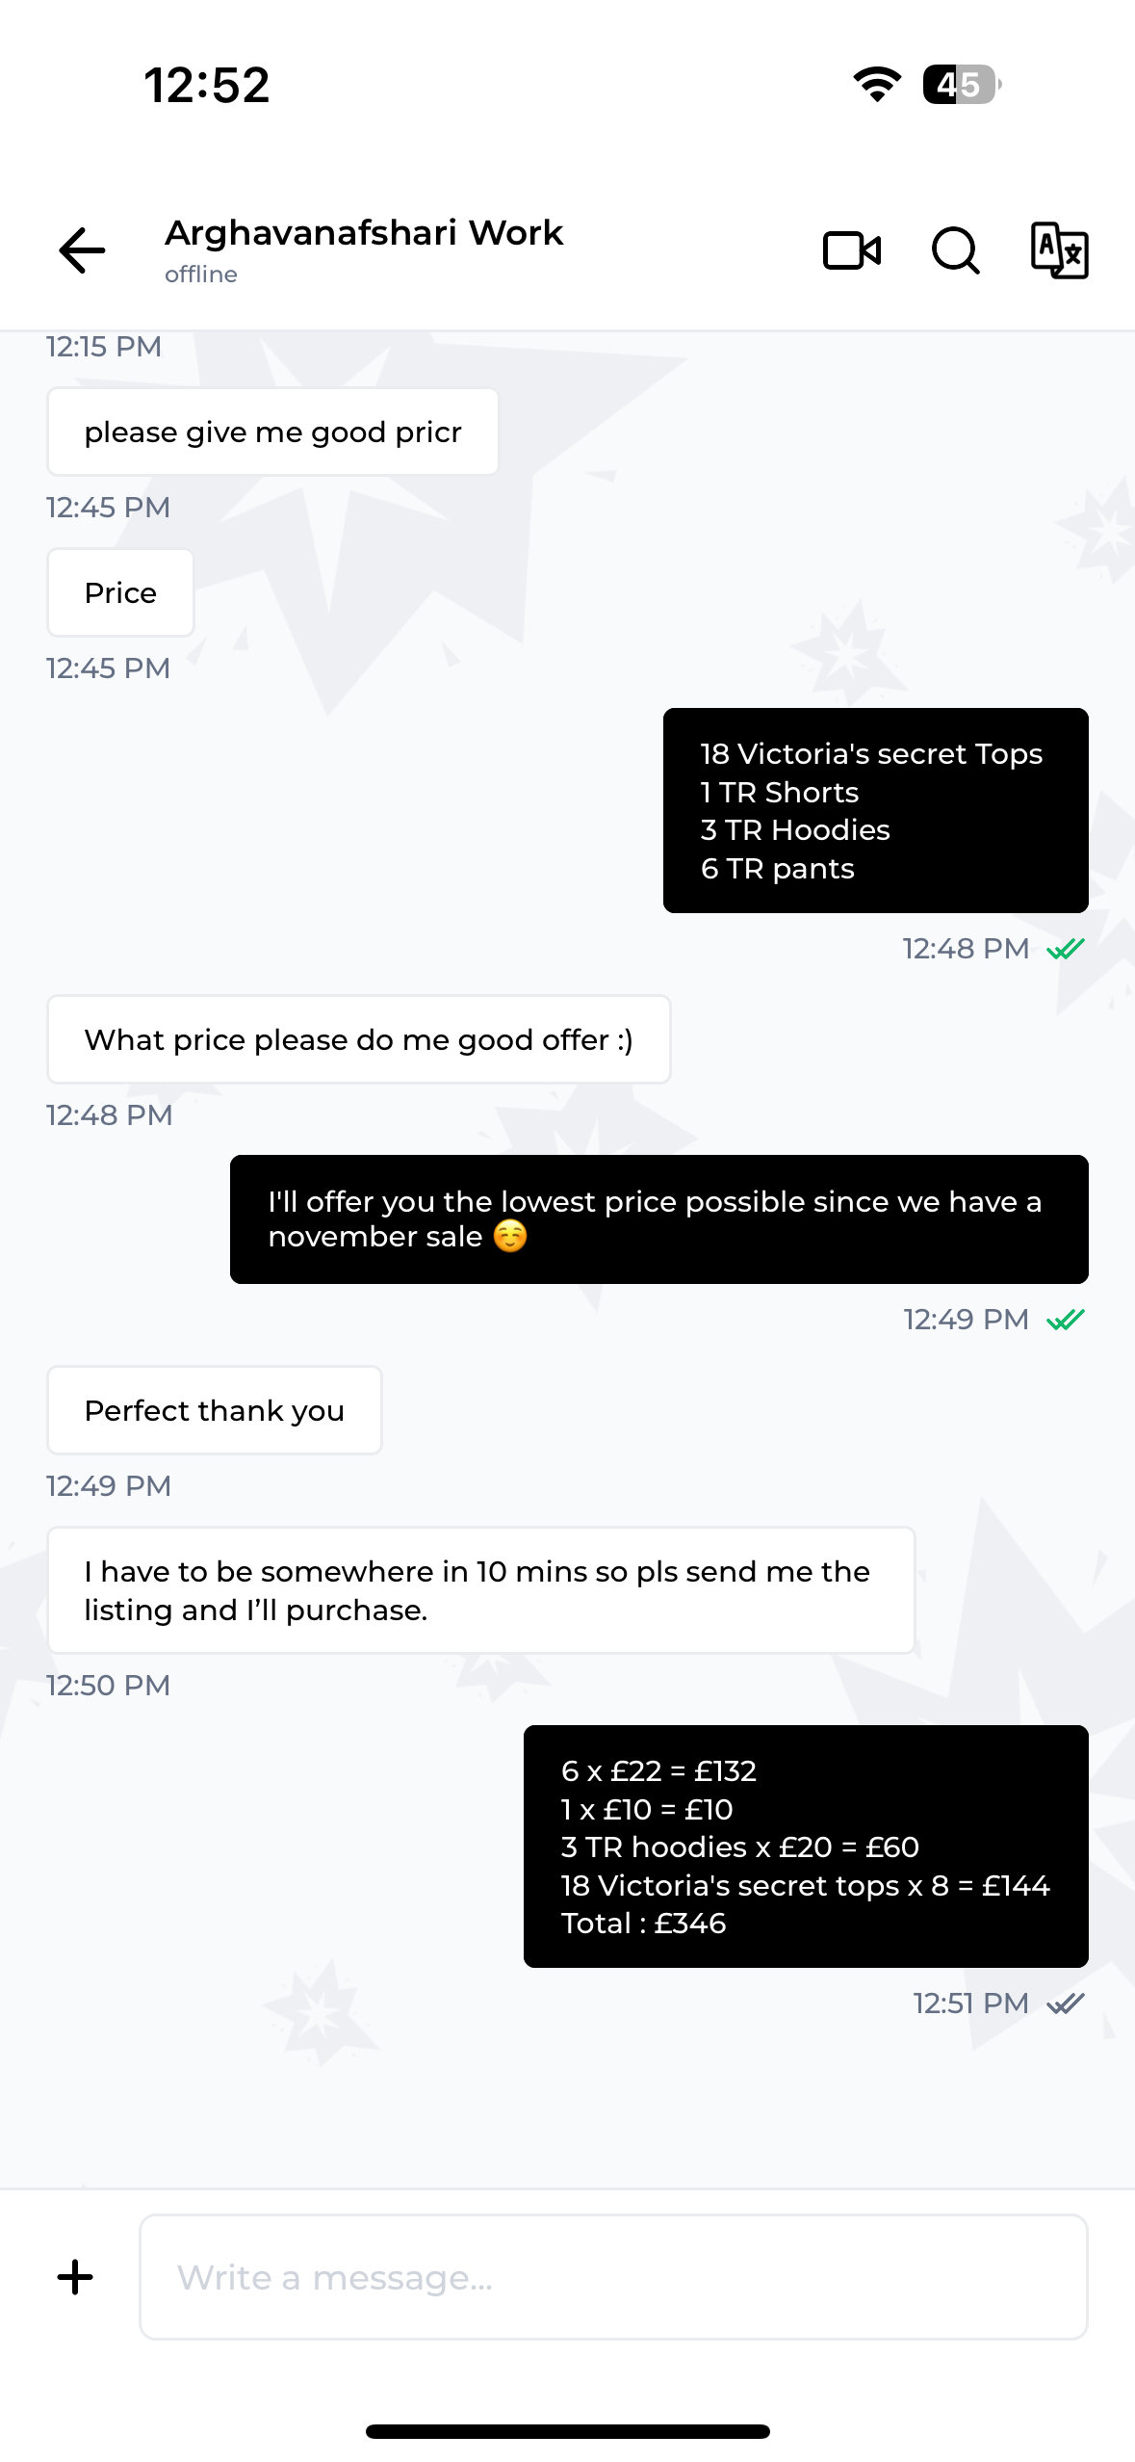Image resolution: width=1135 pixels, height=2462 pixels.
Task: Select the item list message with Victoria's secret Tops
Action: [876, 811]
